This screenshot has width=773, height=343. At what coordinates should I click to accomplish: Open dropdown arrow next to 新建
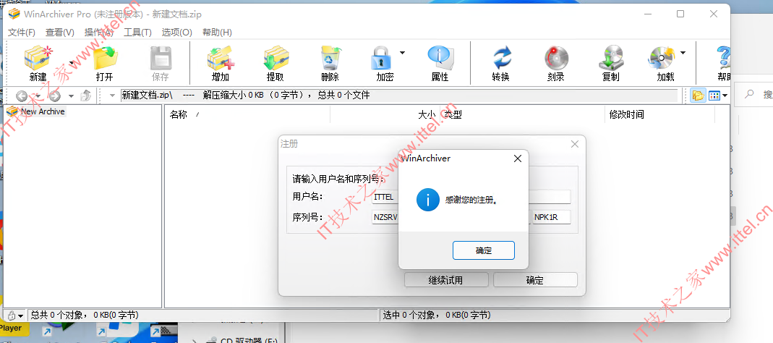72,63
